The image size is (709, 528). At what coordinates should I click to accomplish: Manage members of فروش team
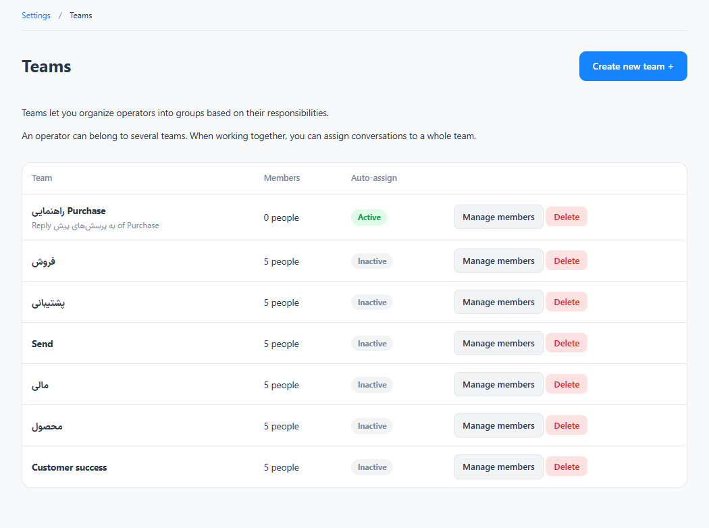(498, 261)
